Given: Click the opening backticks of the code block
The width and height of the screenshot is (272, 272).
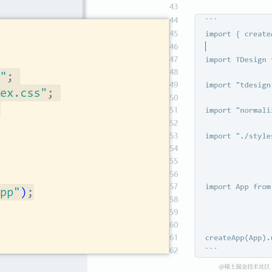Looking at the screenshot, I should [x=211, y=19].
